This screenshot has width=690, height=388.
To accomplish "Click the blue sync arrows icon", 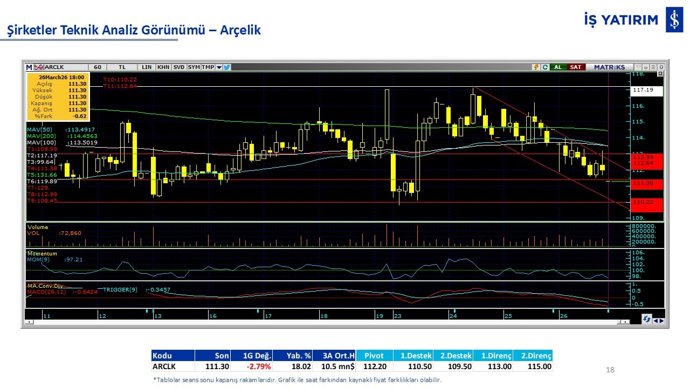I will [646, 320].
